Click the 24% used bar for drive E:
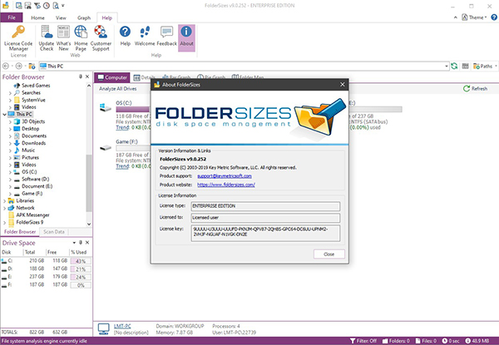The width and height of the screenshot is (499, 345). 81,277
